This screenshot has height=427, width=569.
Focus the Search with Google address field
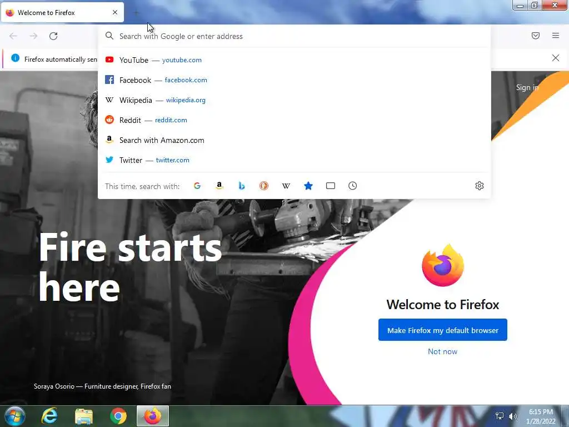click(x=294, y=36)
